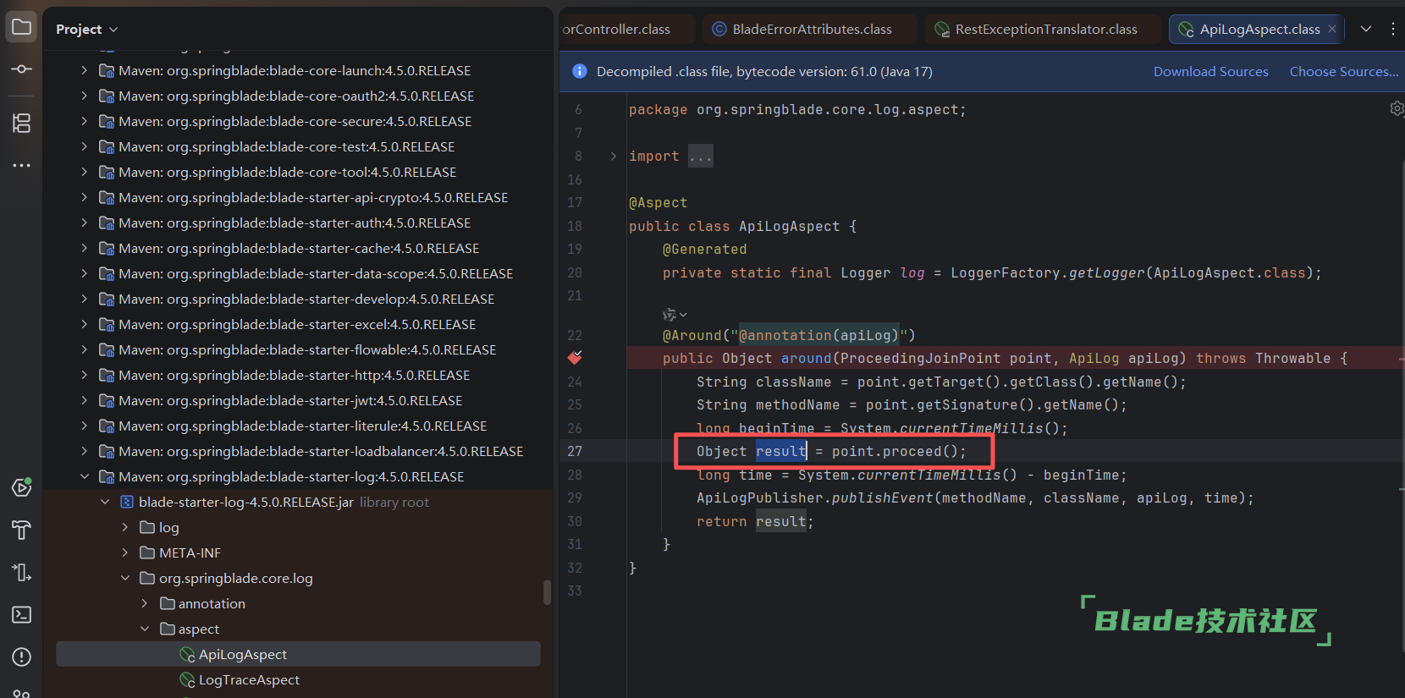Switch to the RestExceptionTranslator.class tab
Viewport: 1405px width, 698px height.
coord(1045,30)
